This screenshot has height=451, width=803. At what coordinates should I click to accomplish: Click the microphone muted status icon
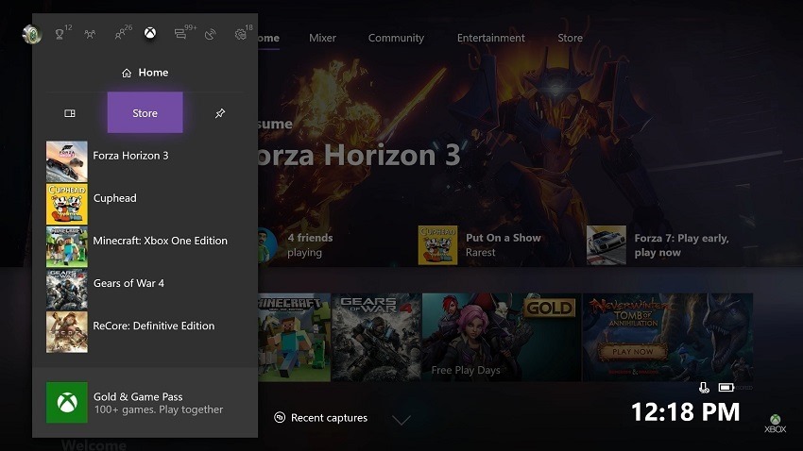coord(704,388)
